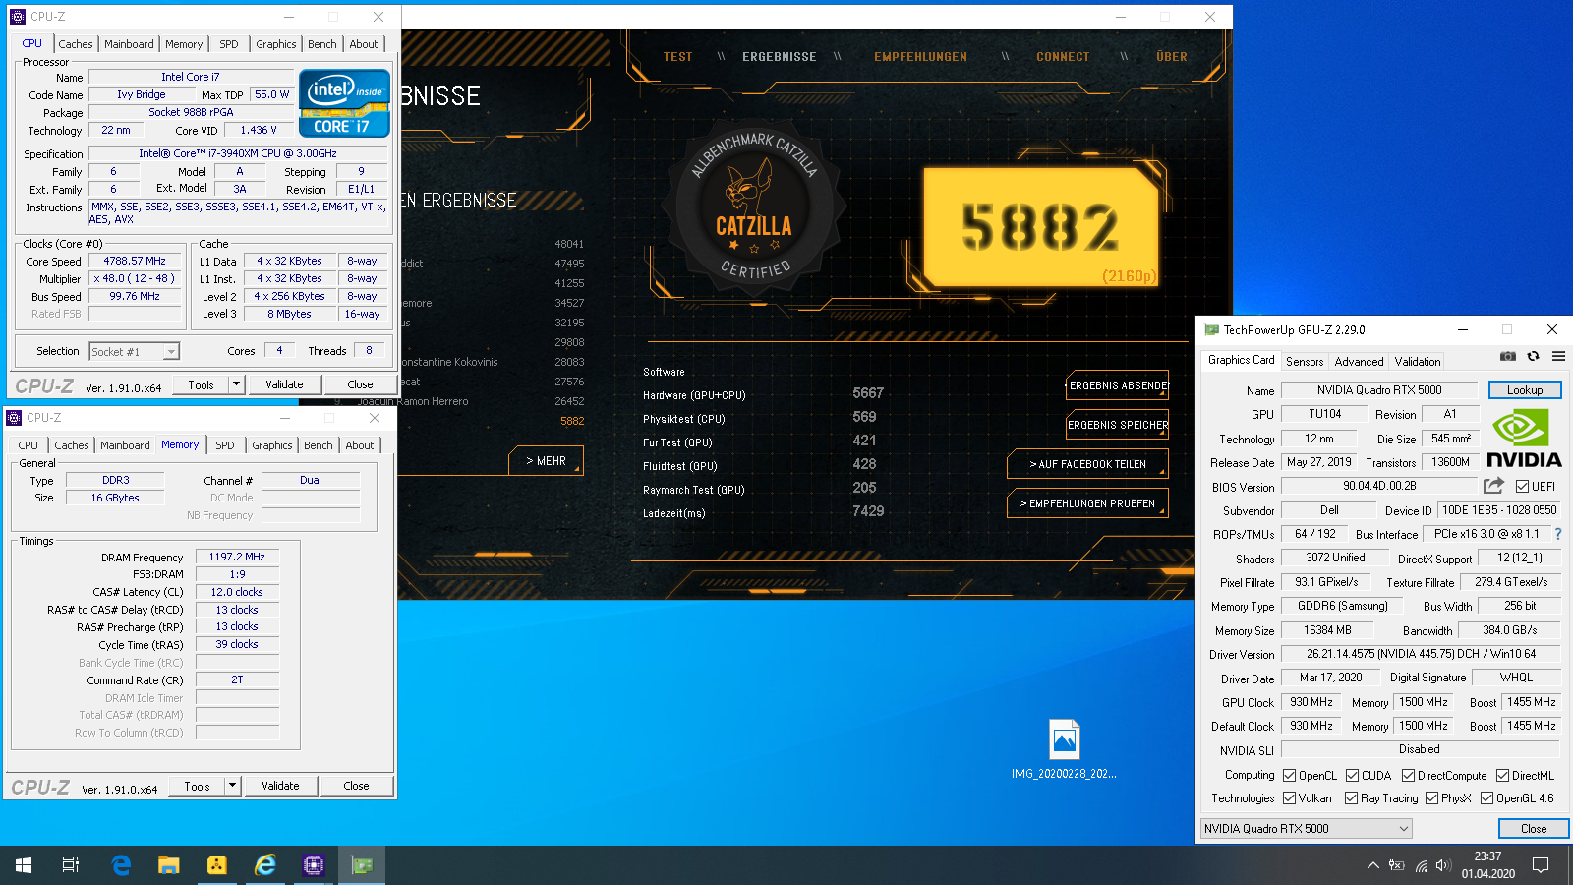1573x885 pixels.
Task: Expand the Tools dropdown arrow in bottom CPU-Z
Action: tap(232, 786)
